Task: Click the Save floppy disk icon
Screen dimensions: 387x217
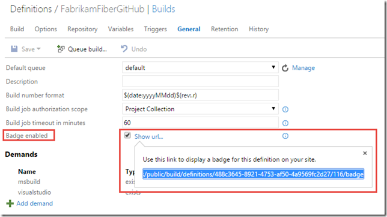Action: pyautogui.click(x=14, y=49)
